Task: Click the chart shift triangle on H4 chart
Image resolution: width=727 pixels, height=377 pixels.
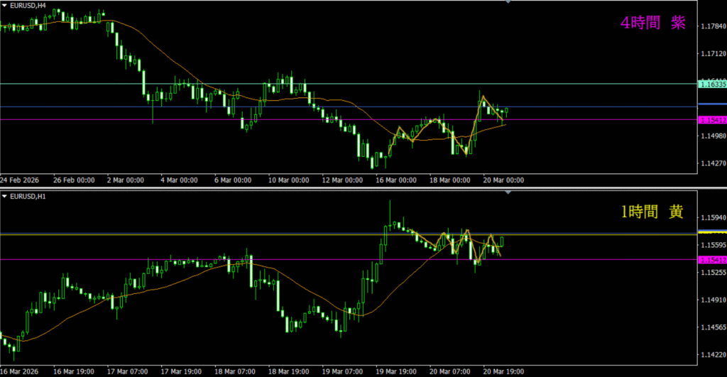Action: pos(508,3)
